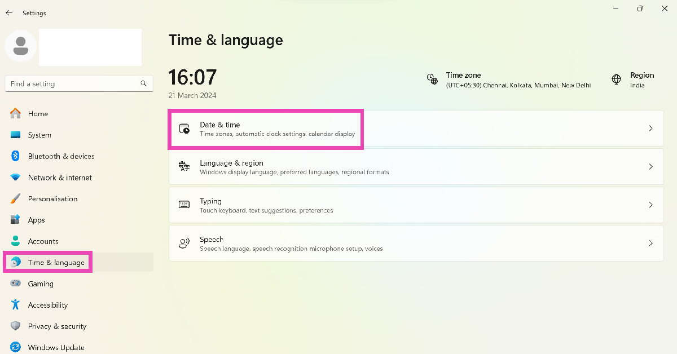Click the Bluetooth icon in sidebar
Viewport: 677px width, 354px height.
16,156
